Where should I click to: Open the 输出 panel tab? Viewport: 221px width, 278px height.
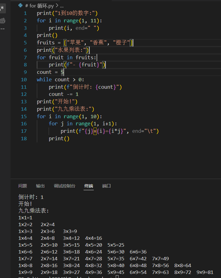click(x=40, y=186)
